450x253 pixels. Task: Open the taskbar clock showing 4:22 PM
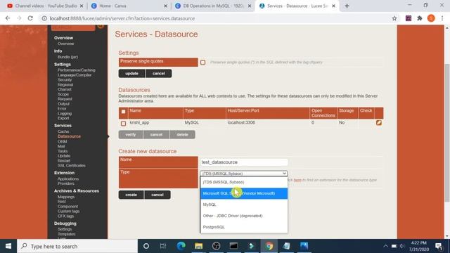point(419,246)
